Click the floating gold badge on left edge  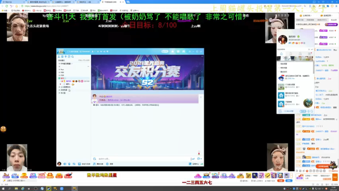coord(3,129)
